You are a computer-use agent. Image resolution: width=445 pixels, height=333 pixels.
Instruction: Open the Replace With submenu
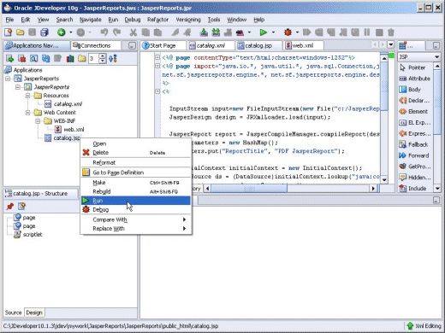coord(136,229)
